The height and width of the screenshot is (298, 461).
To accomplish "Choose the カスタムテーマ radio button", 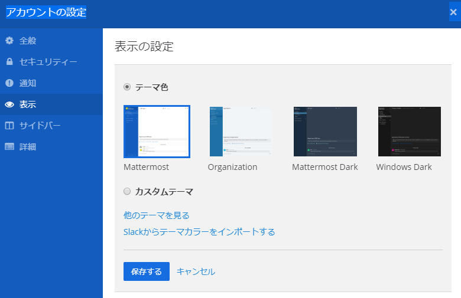I will (127, 191).
